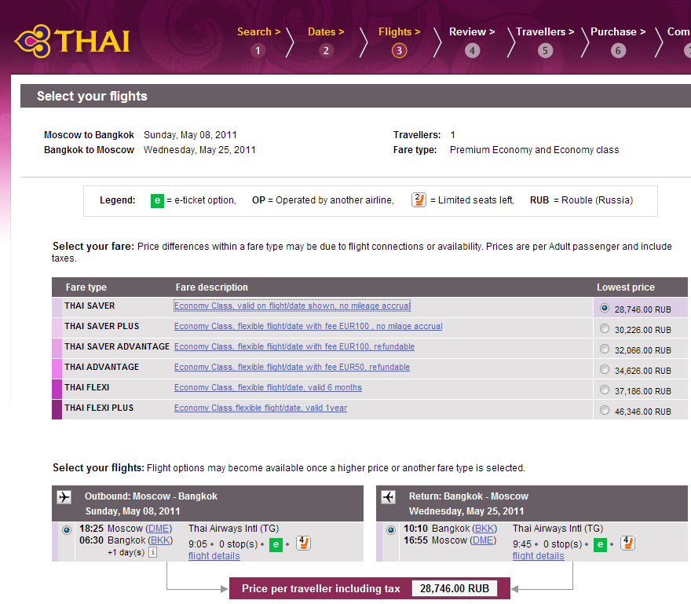Open the +1 day(s) info icon

pos(152,552)
